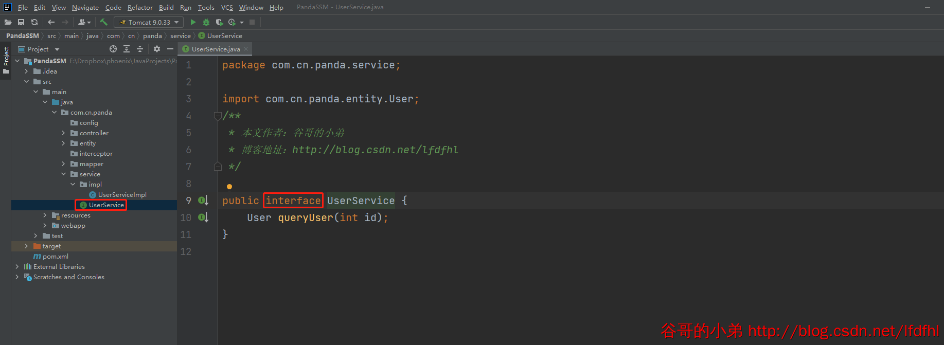Run Tomcat with green play button
The image size is (944, 345).
193,22
